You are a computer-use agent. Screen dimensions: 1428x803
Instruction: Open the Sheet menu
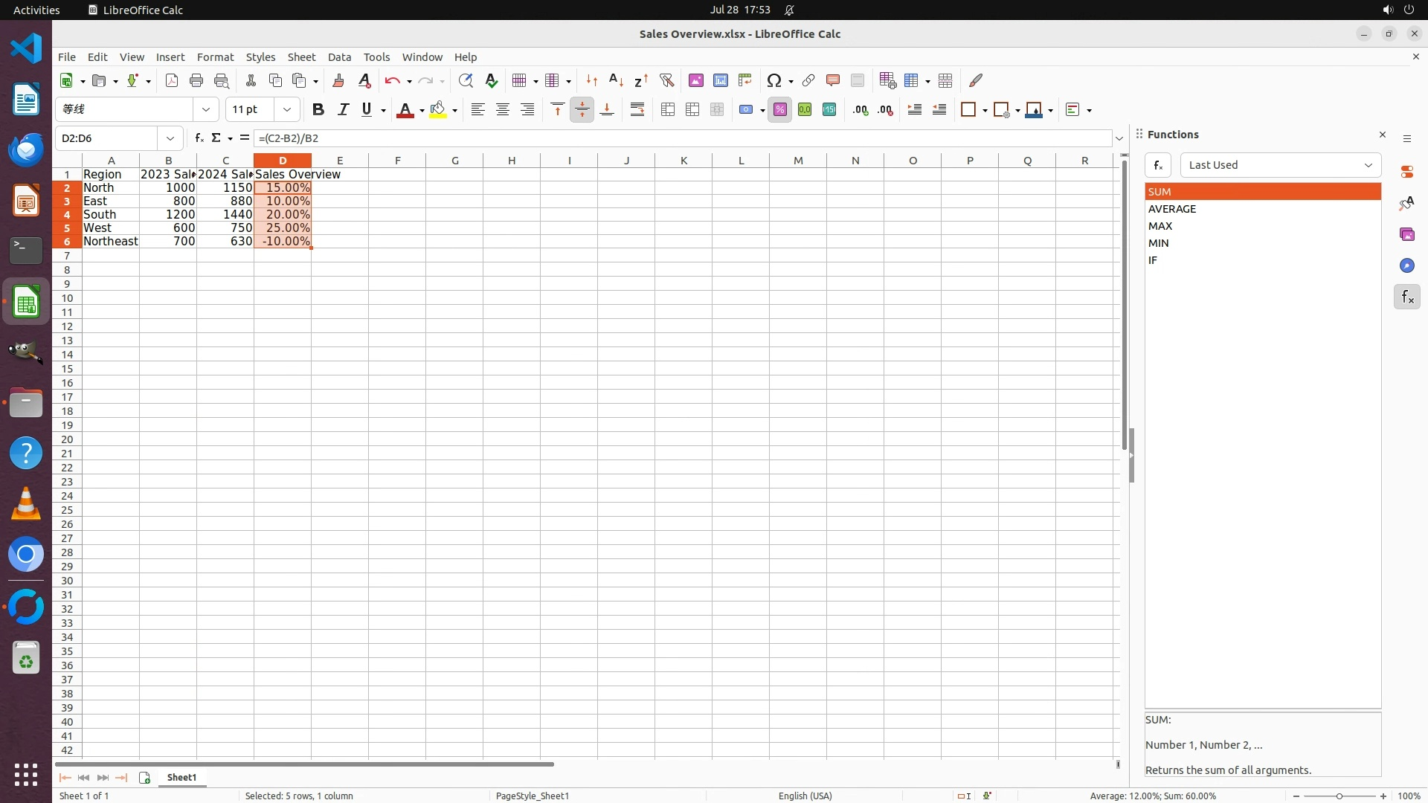click(x=301, y=57)
